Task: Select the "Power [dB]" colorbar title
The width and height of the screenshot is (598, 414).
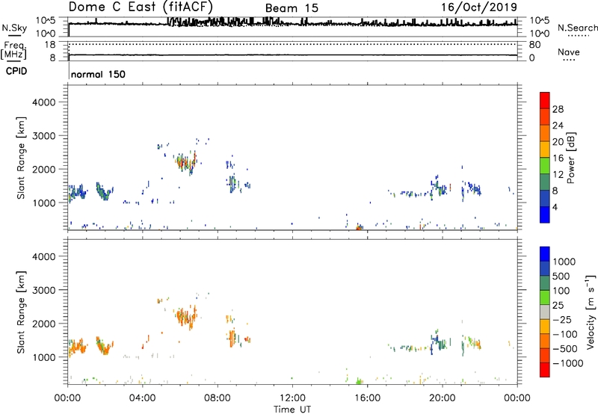Action: pyautogui.click(x=570, y=158)
